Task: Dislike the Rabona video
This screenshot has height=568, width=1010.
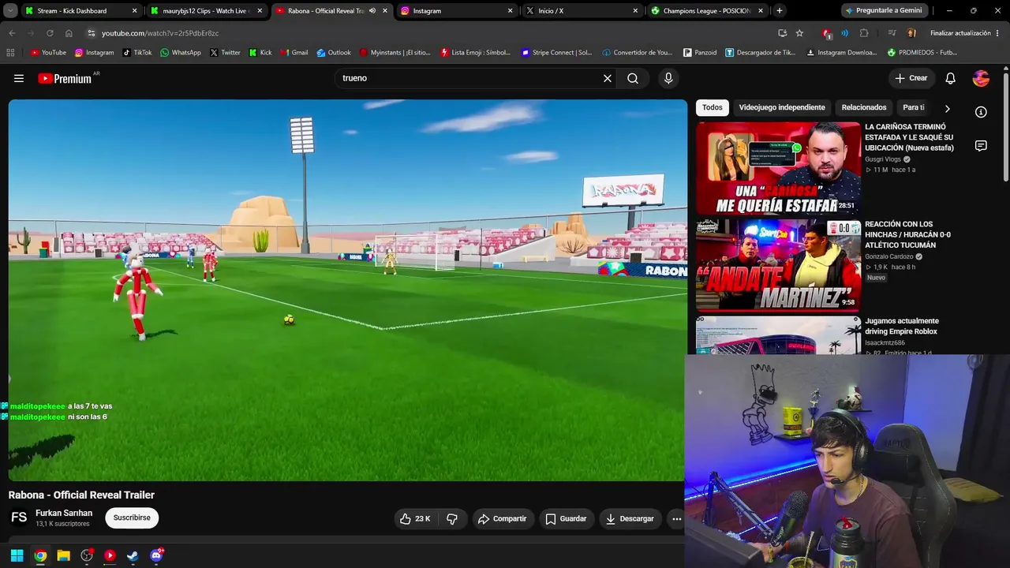Action: [x=452, y=518]
